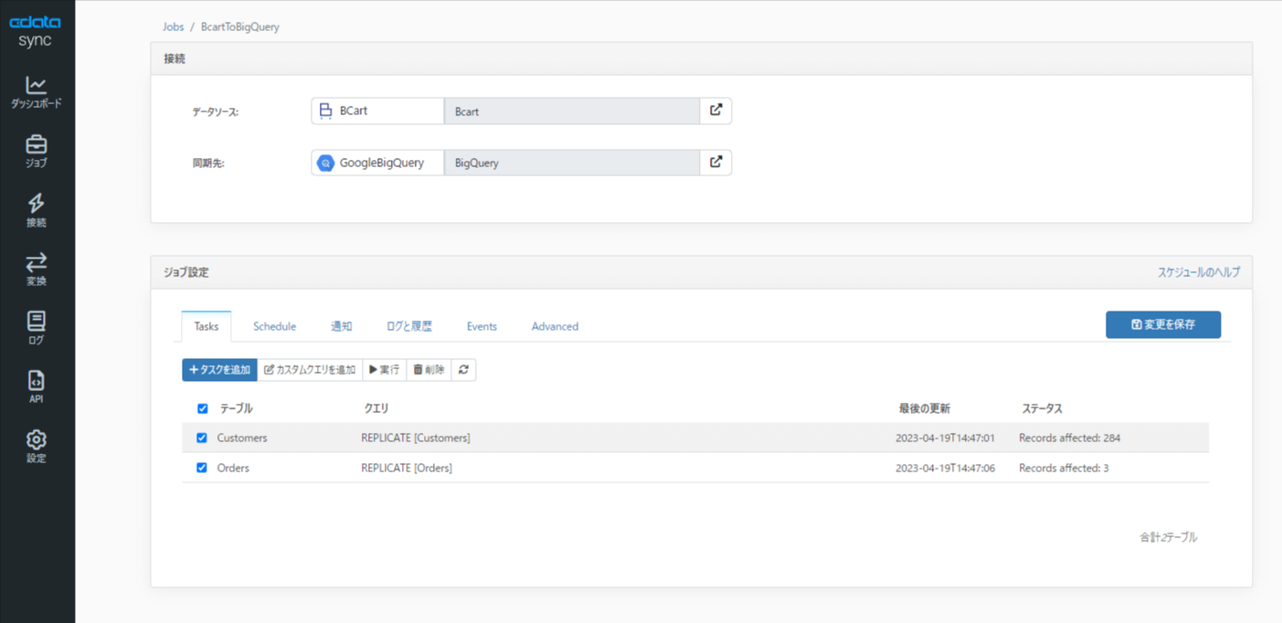
Task: Go to the ジョブ jobs section
Action: tap(36, 152)
